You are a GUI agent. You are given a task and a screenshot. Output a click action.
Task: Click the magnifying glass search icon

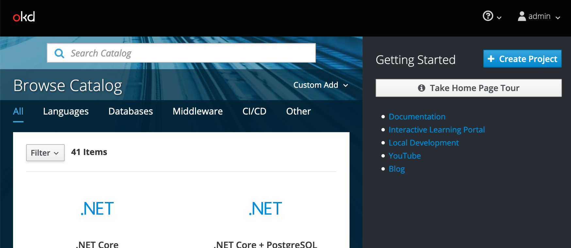click(x=59, y=53)
